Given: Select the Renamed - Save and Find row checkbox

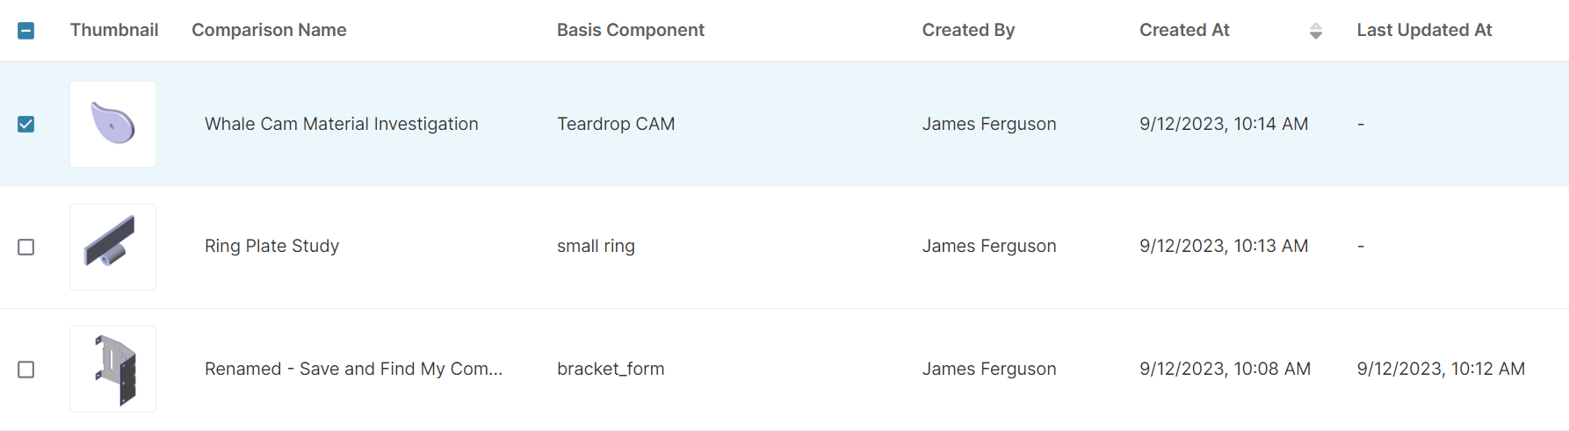Looking at the screenshot, I should coord(26,370).
